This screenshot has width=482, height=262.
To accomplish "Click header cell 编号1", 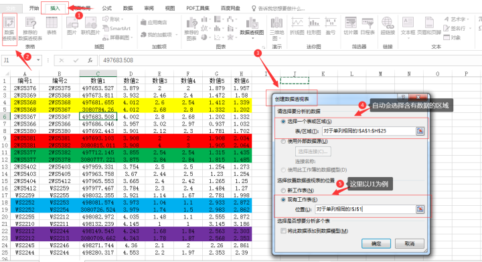I will pos(25,81).
